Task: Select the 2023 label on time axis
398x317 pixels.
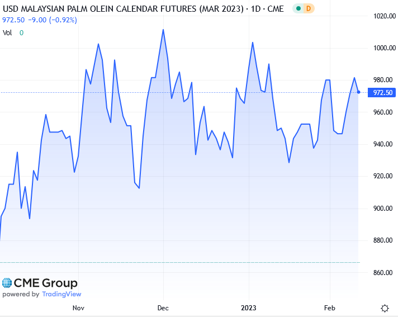Action: 249,308
